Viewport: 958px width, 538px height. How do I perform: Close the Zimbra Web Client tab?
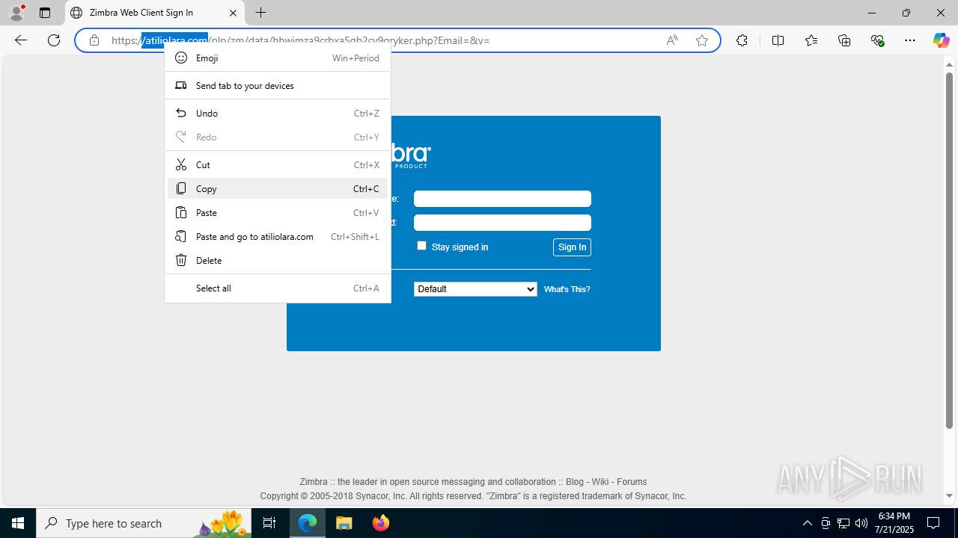(233, 13)
